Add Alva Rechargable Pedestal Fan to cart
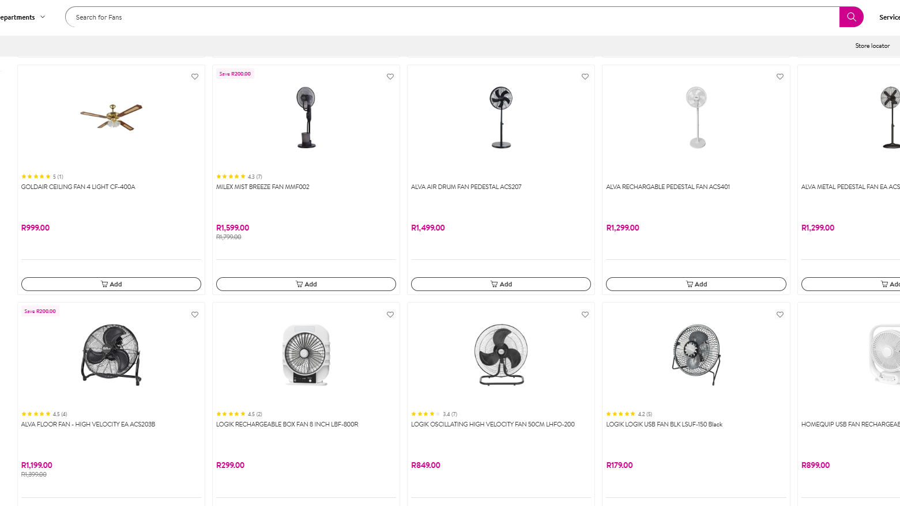This screenshot has width=900, height=506. [x=696, y=284]
